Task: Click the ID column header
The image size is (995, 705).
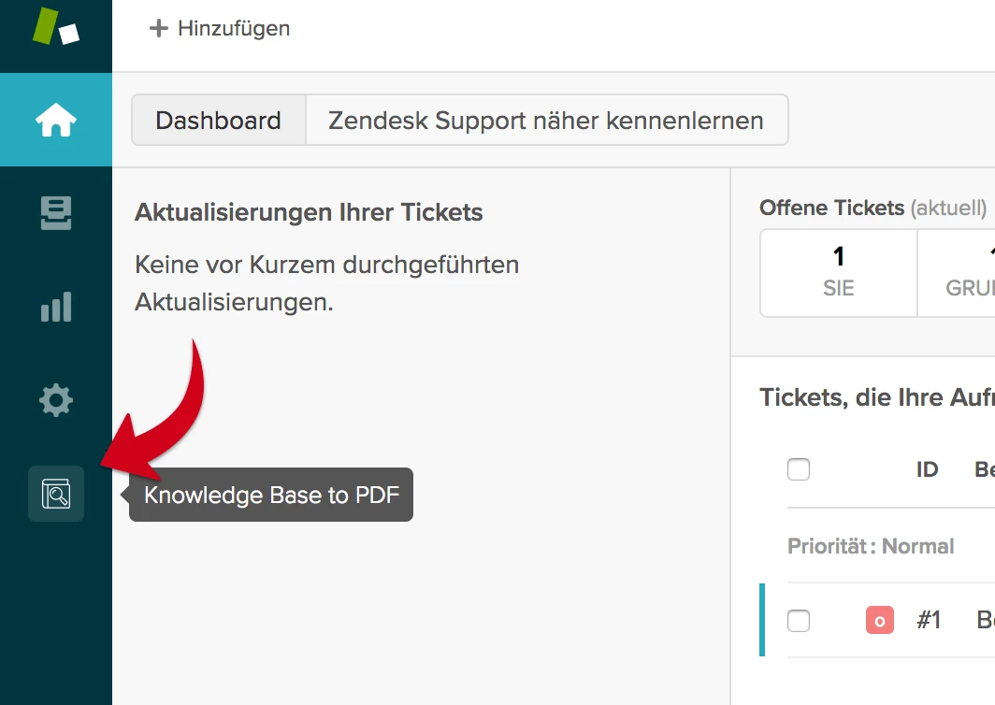Action: pyautogui.click(x=927, y=469)
